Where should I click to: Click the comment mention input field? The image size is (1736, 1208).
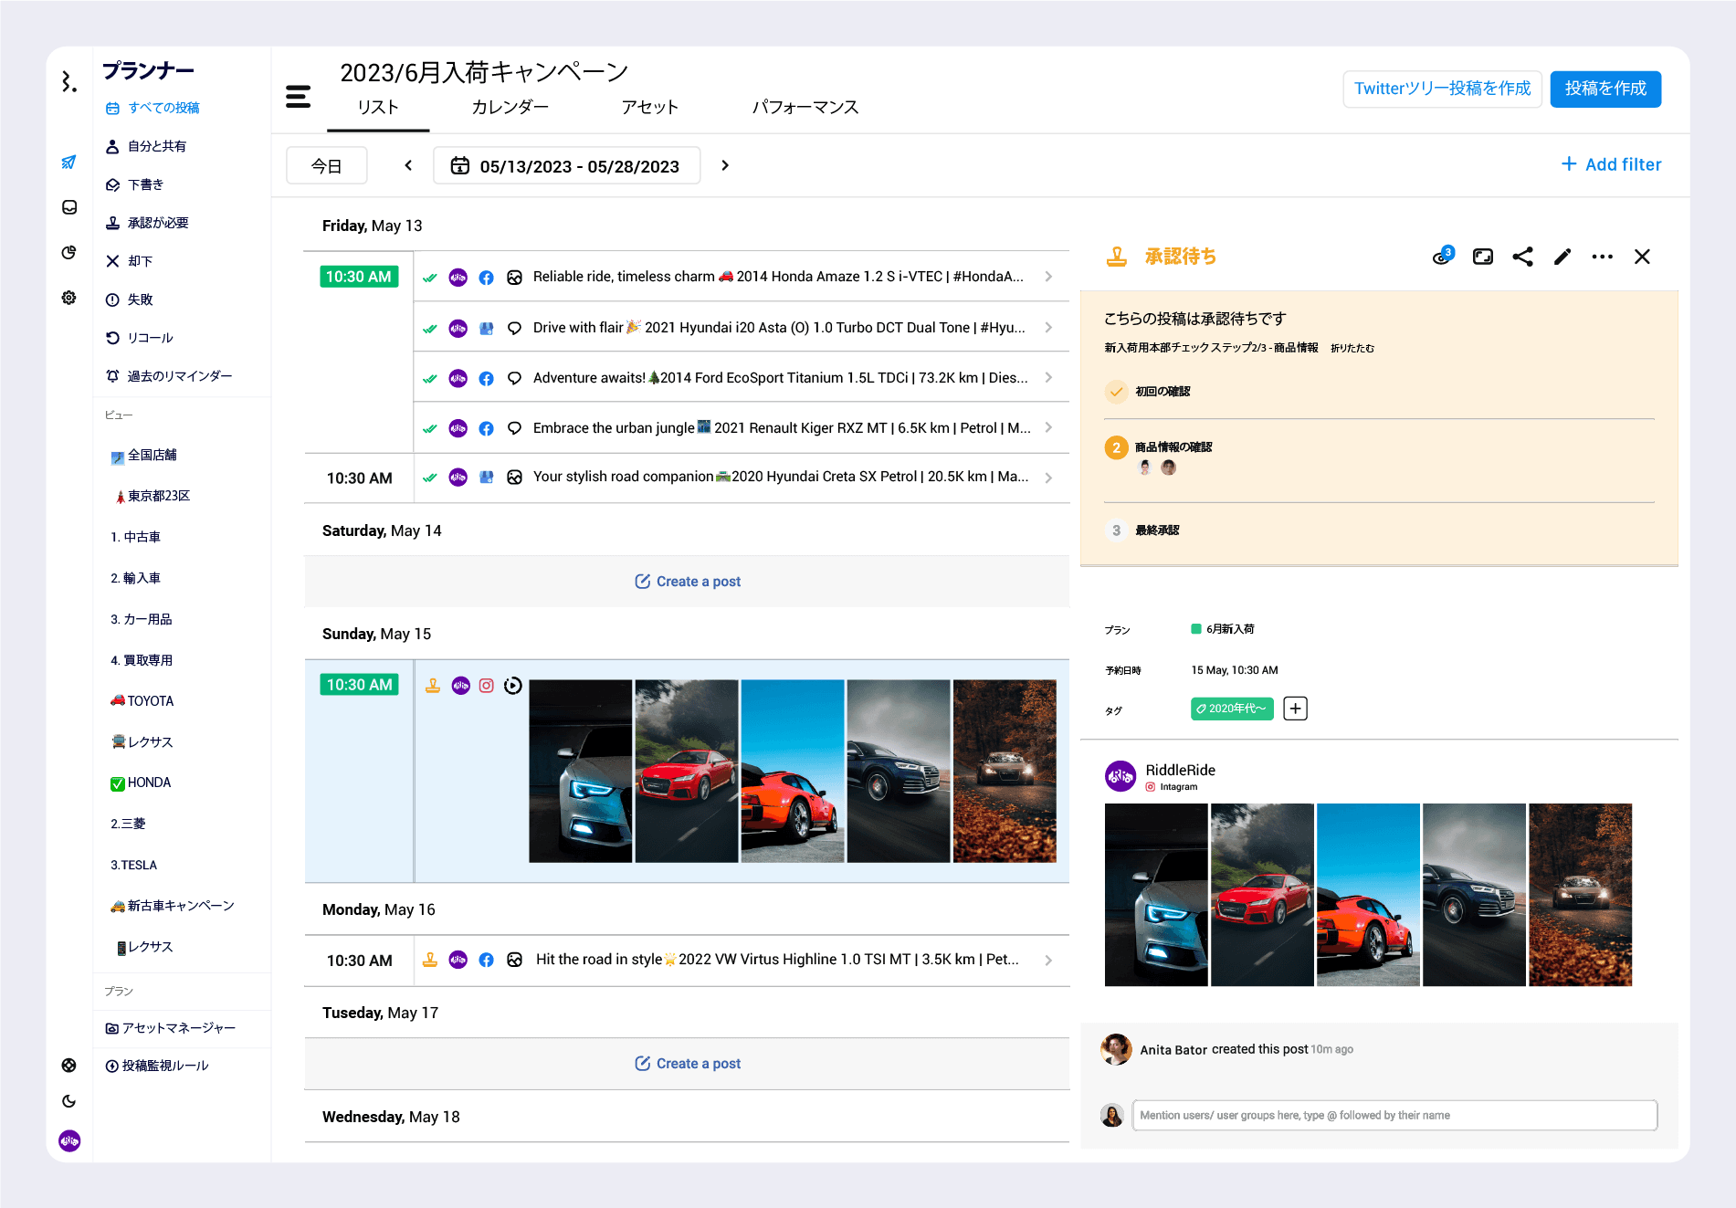pos(1394,1115)
